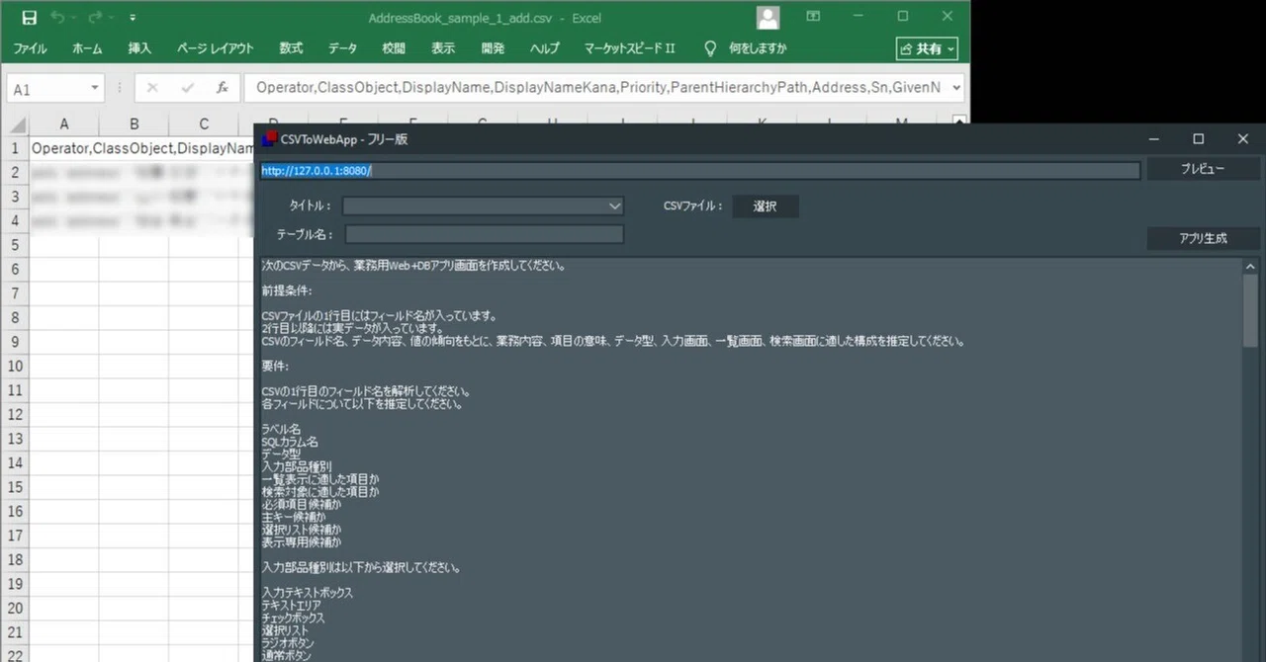
Task: Click the formula bar text starting with Operator
Action: click(597, 88)
